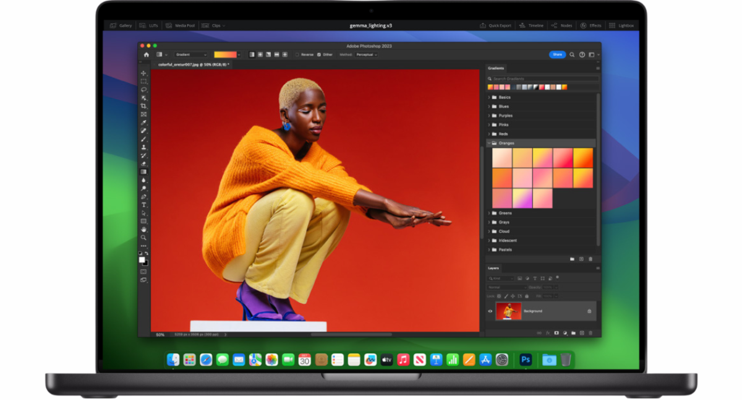Toggle Quick Mask mode in the toolbar
This screenshot has height=401, width=742.
tap(143, 271)
